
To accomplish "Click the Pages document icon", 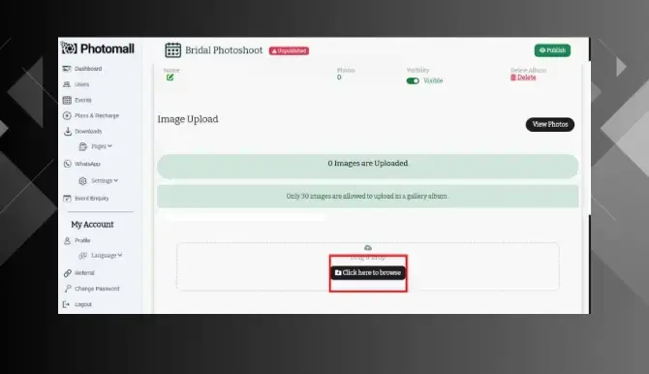I will pyautogui.click(x=82, y=146).
